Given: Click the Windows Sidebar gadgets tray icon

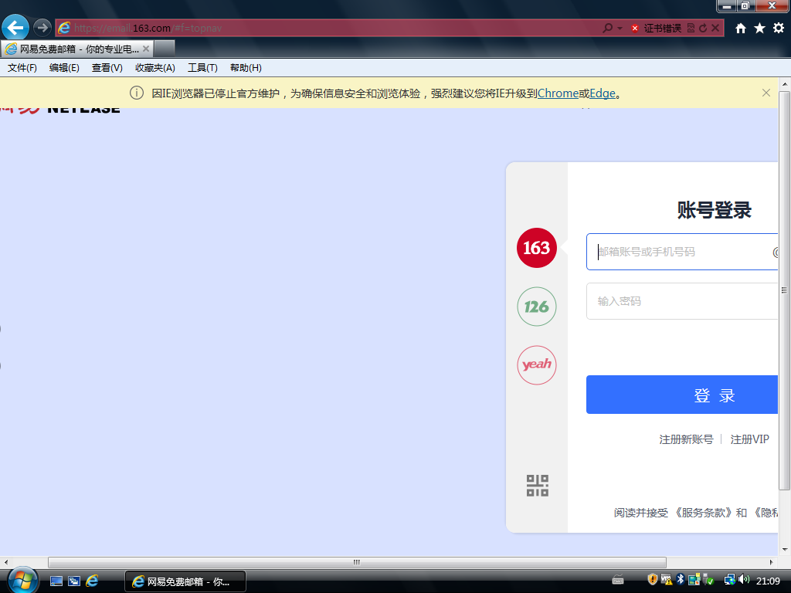Looking at the screenshot, I should tap(694, 580).
